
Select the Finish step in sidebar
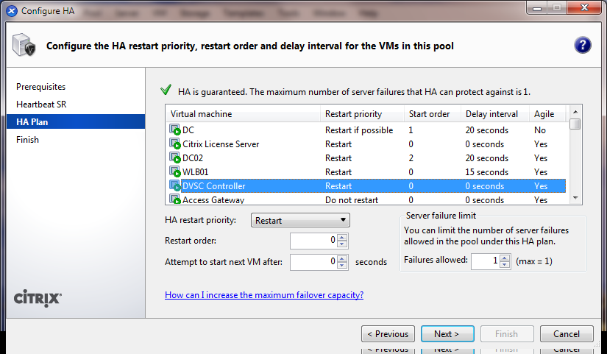pyautogui.click(x=27, y=140)
